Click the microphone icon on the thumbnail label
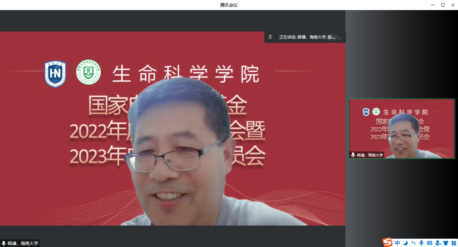 coord(353,155)
